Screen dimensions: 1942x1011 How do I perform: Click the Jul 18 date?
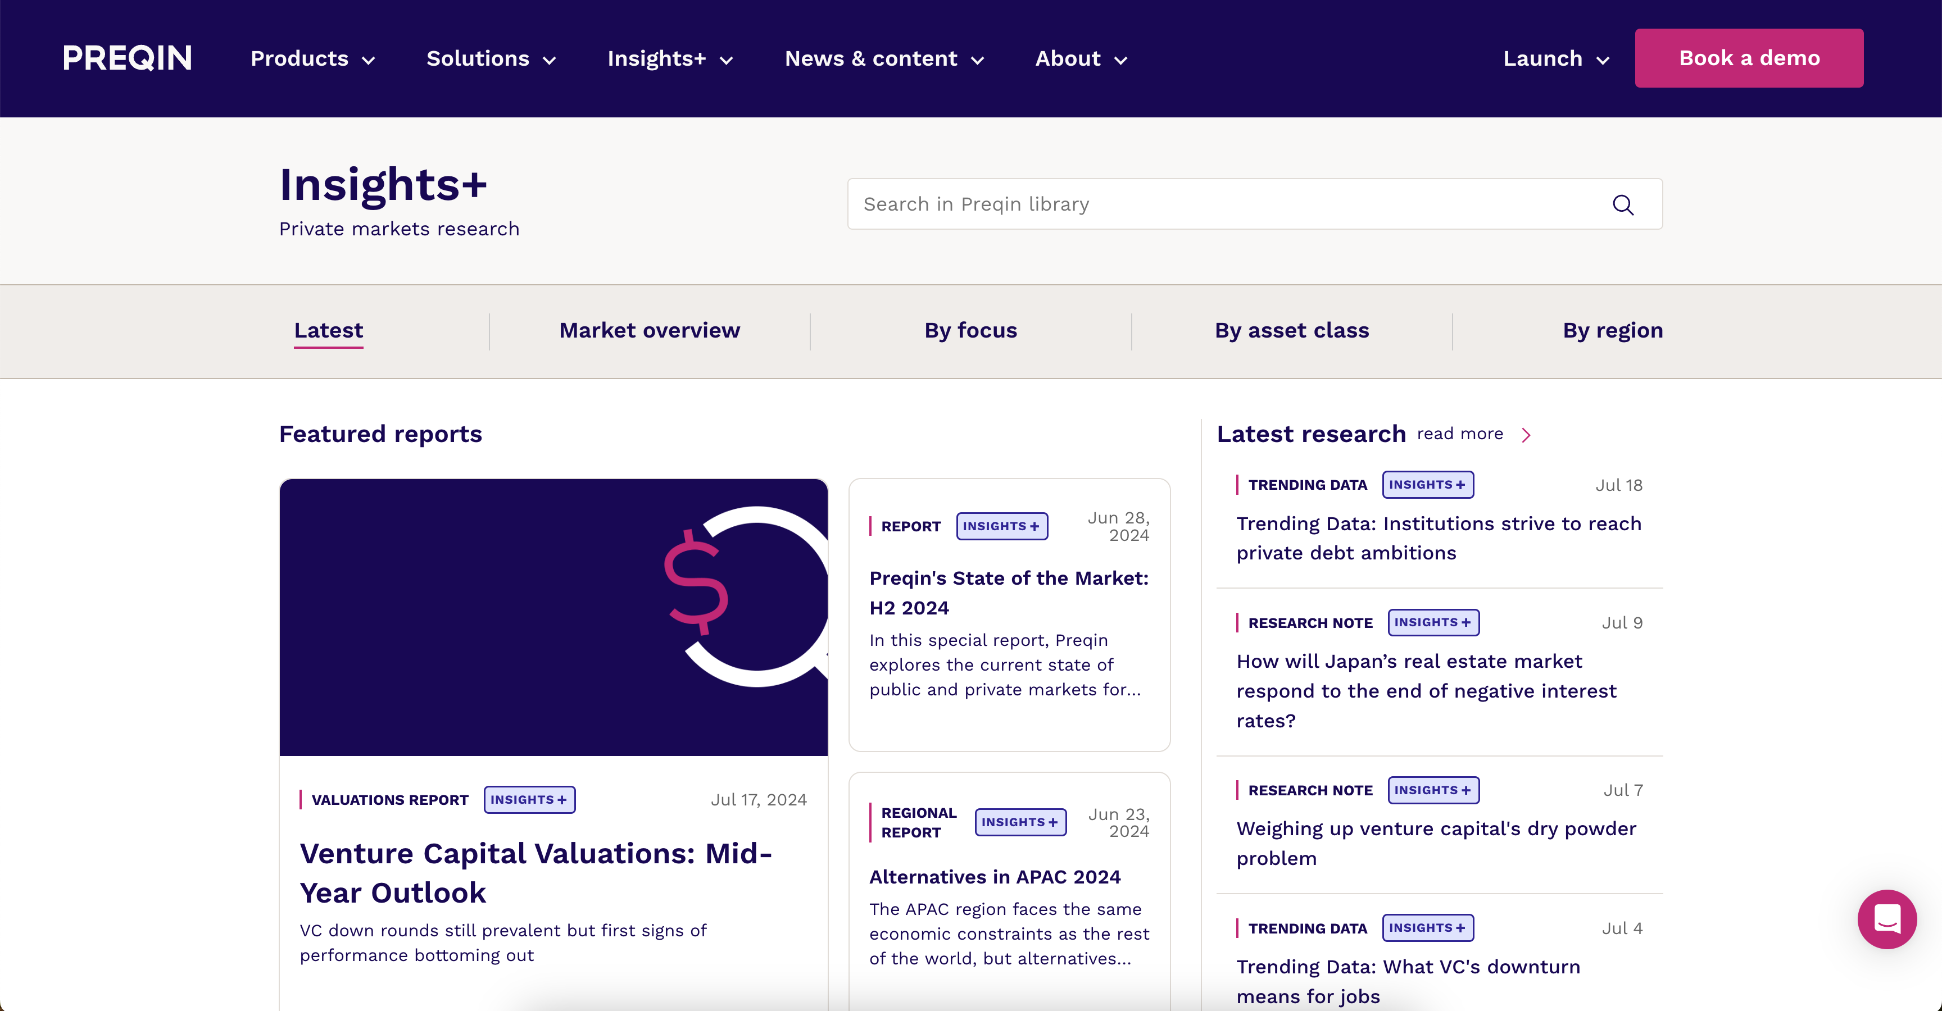click(x=1618, y=485)
